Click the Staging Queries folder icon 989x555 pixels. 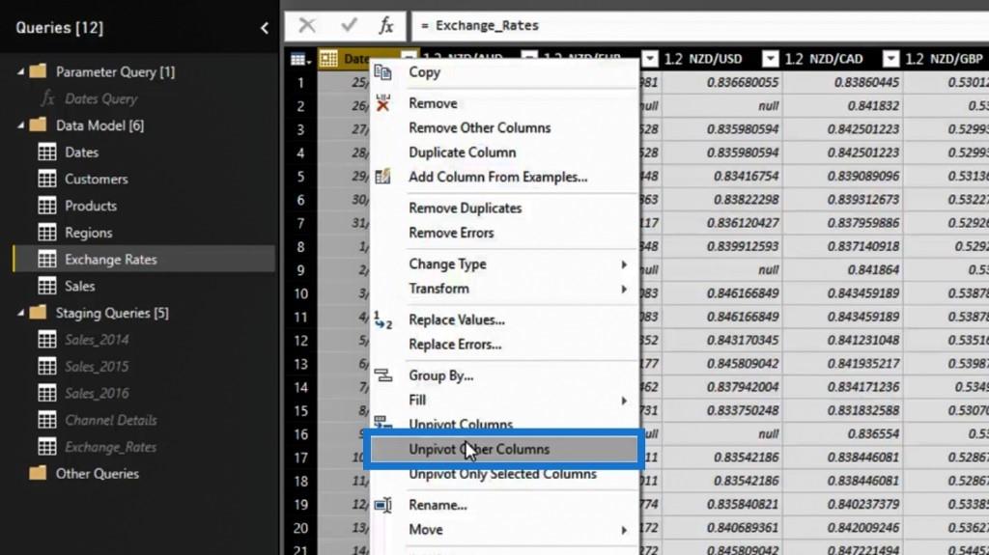pos(38,312)
